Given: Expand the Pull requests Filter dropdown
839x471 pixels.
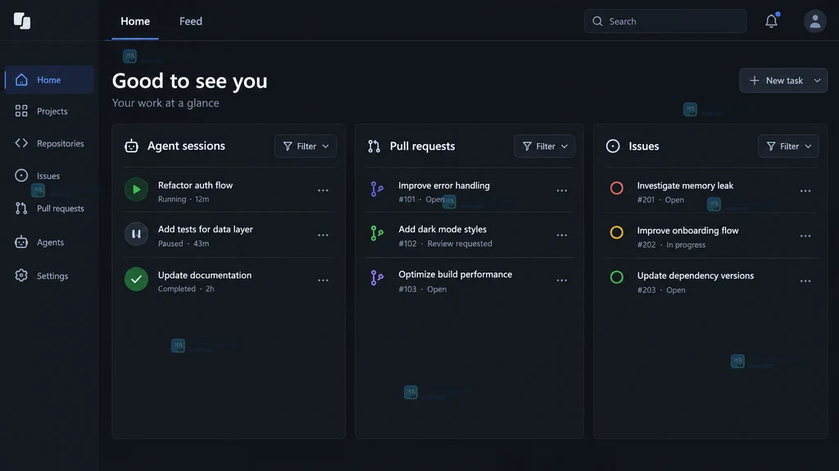Looking at the screenshot, I should [544, 146].
